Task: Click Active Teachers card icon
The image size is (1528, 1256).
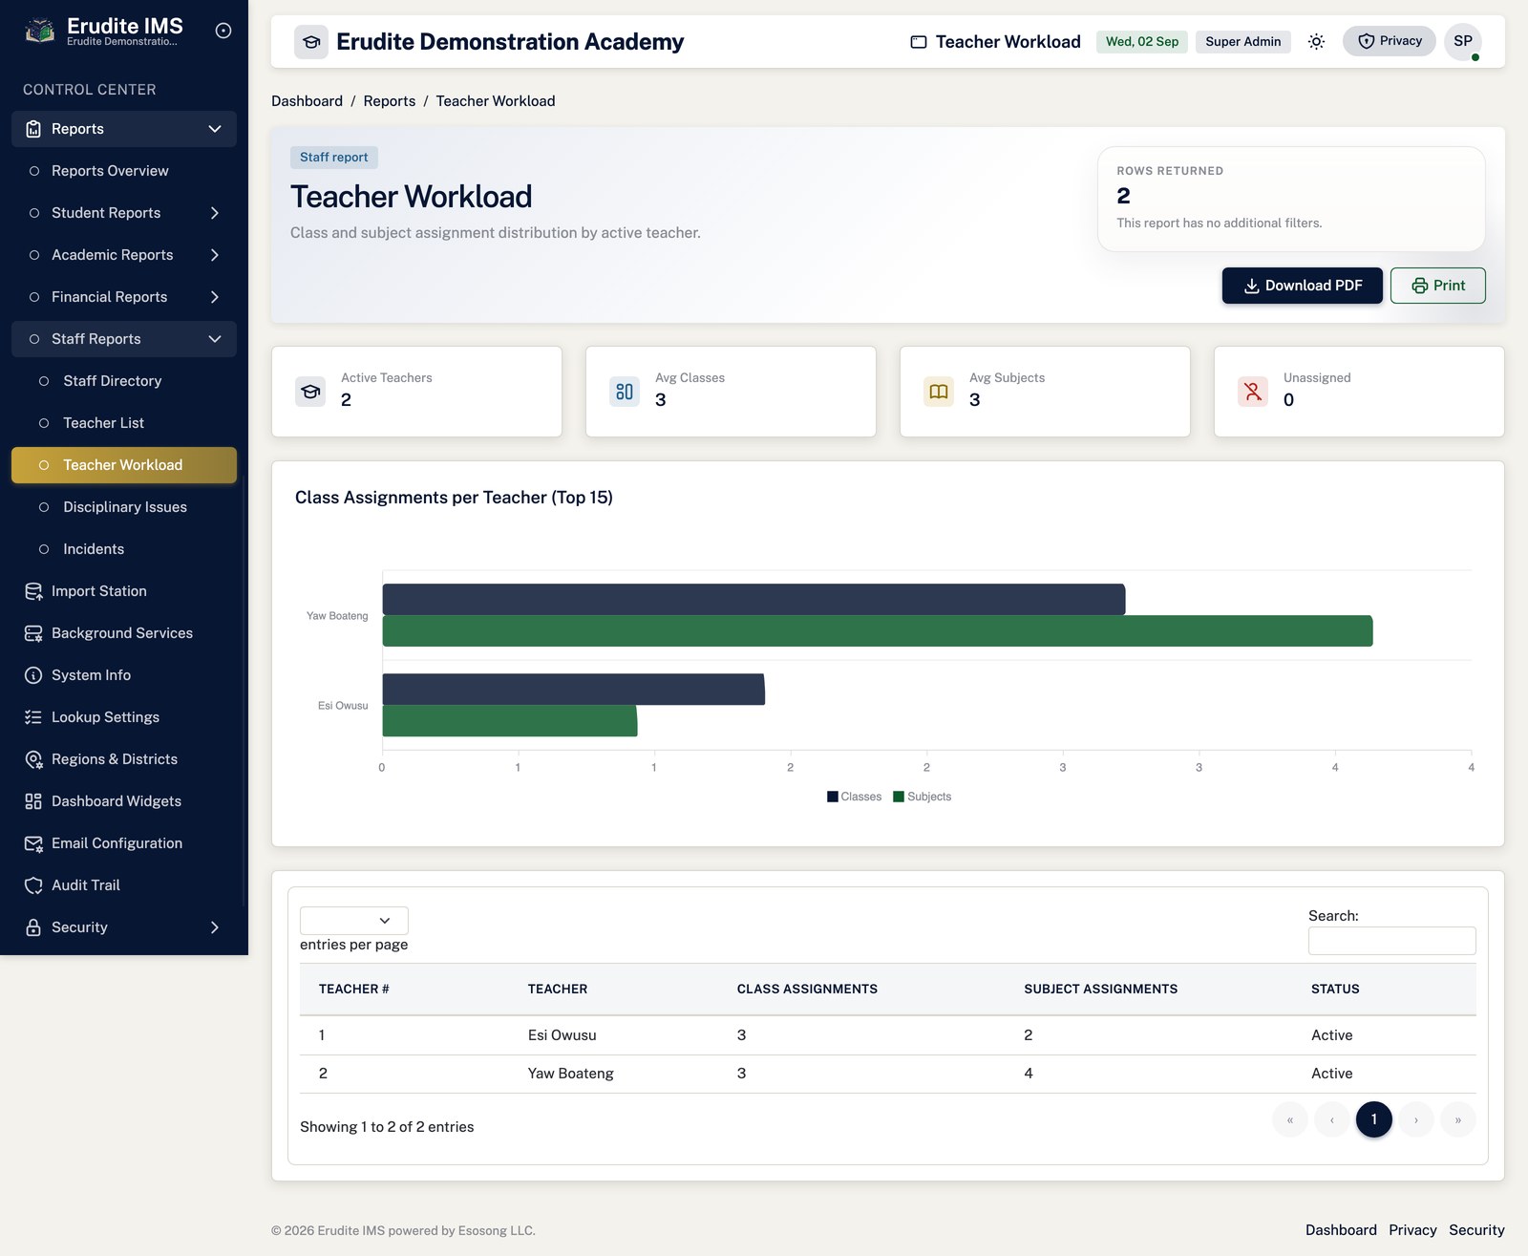Action: coord(310,392)
